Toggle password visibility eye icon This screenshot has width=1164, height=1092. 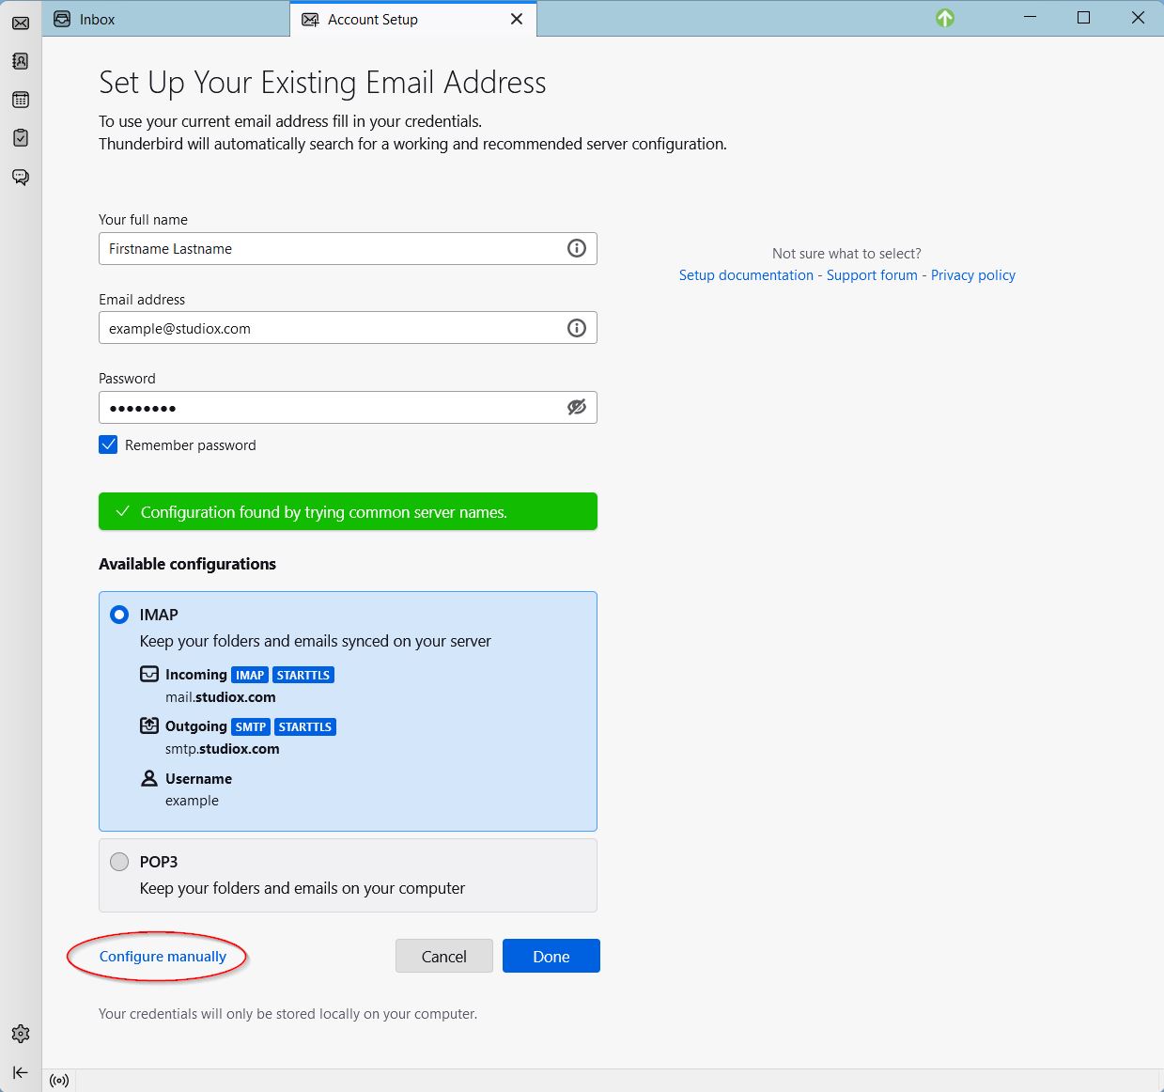point(577,407)
